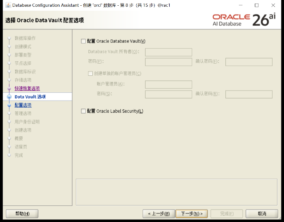Click the 进度页 step label

21,147
